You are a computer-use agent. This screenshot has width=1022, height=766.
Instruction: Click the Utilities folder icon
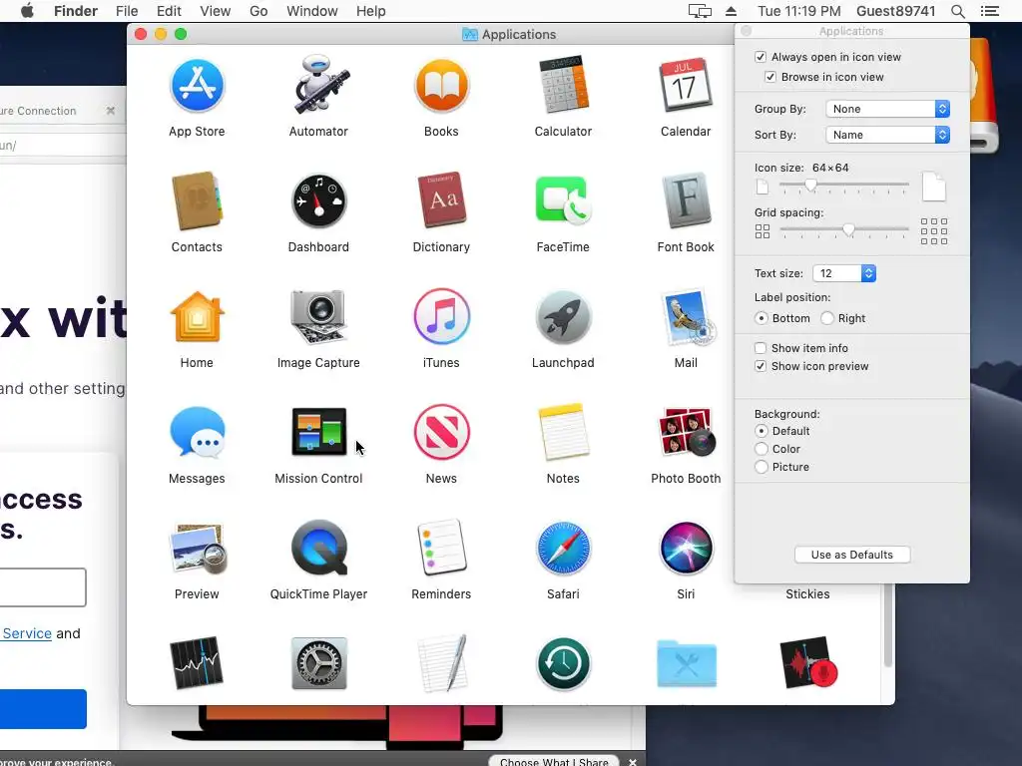(x=687, y=663)
